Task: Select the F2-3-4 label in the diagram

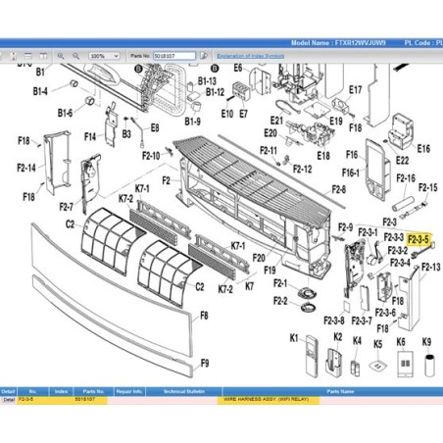Action: pyautogui.click(x=400, y=263)
